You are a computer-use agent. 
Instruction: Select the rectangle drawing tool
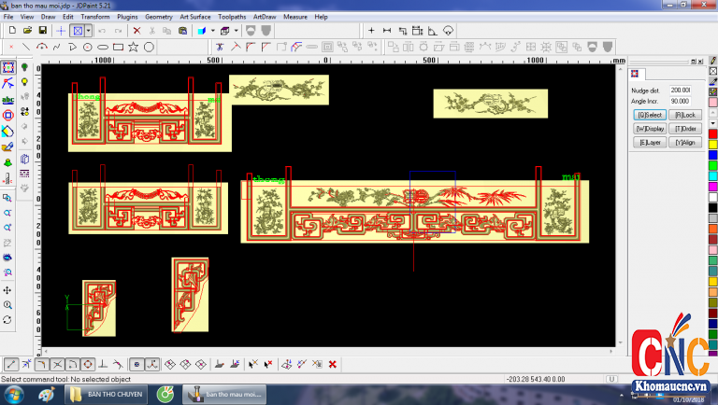pos(118,47)
